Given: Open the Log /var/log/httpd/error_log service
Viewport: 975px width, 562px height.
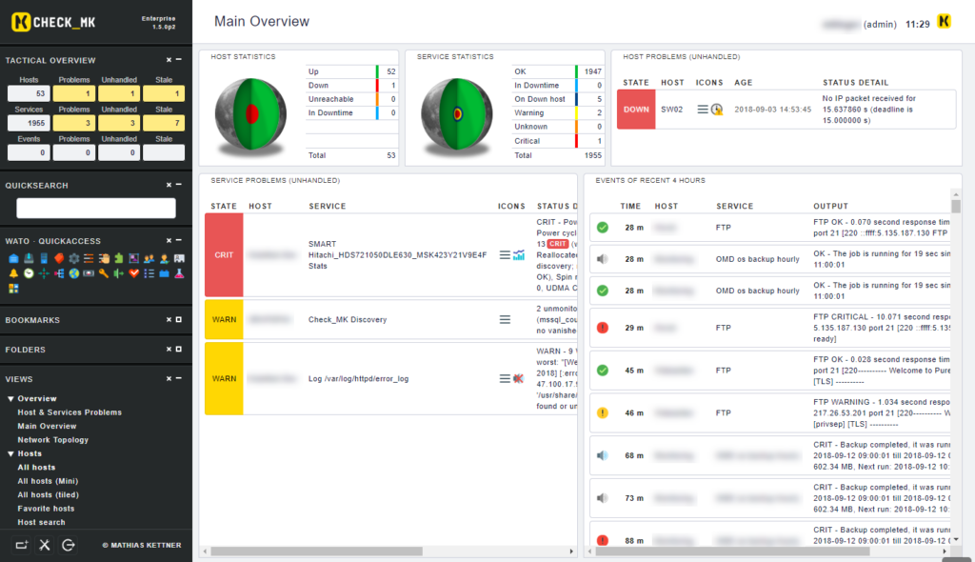Looking at the screenshot, I should pyautogui.click(x=358, y=379).
